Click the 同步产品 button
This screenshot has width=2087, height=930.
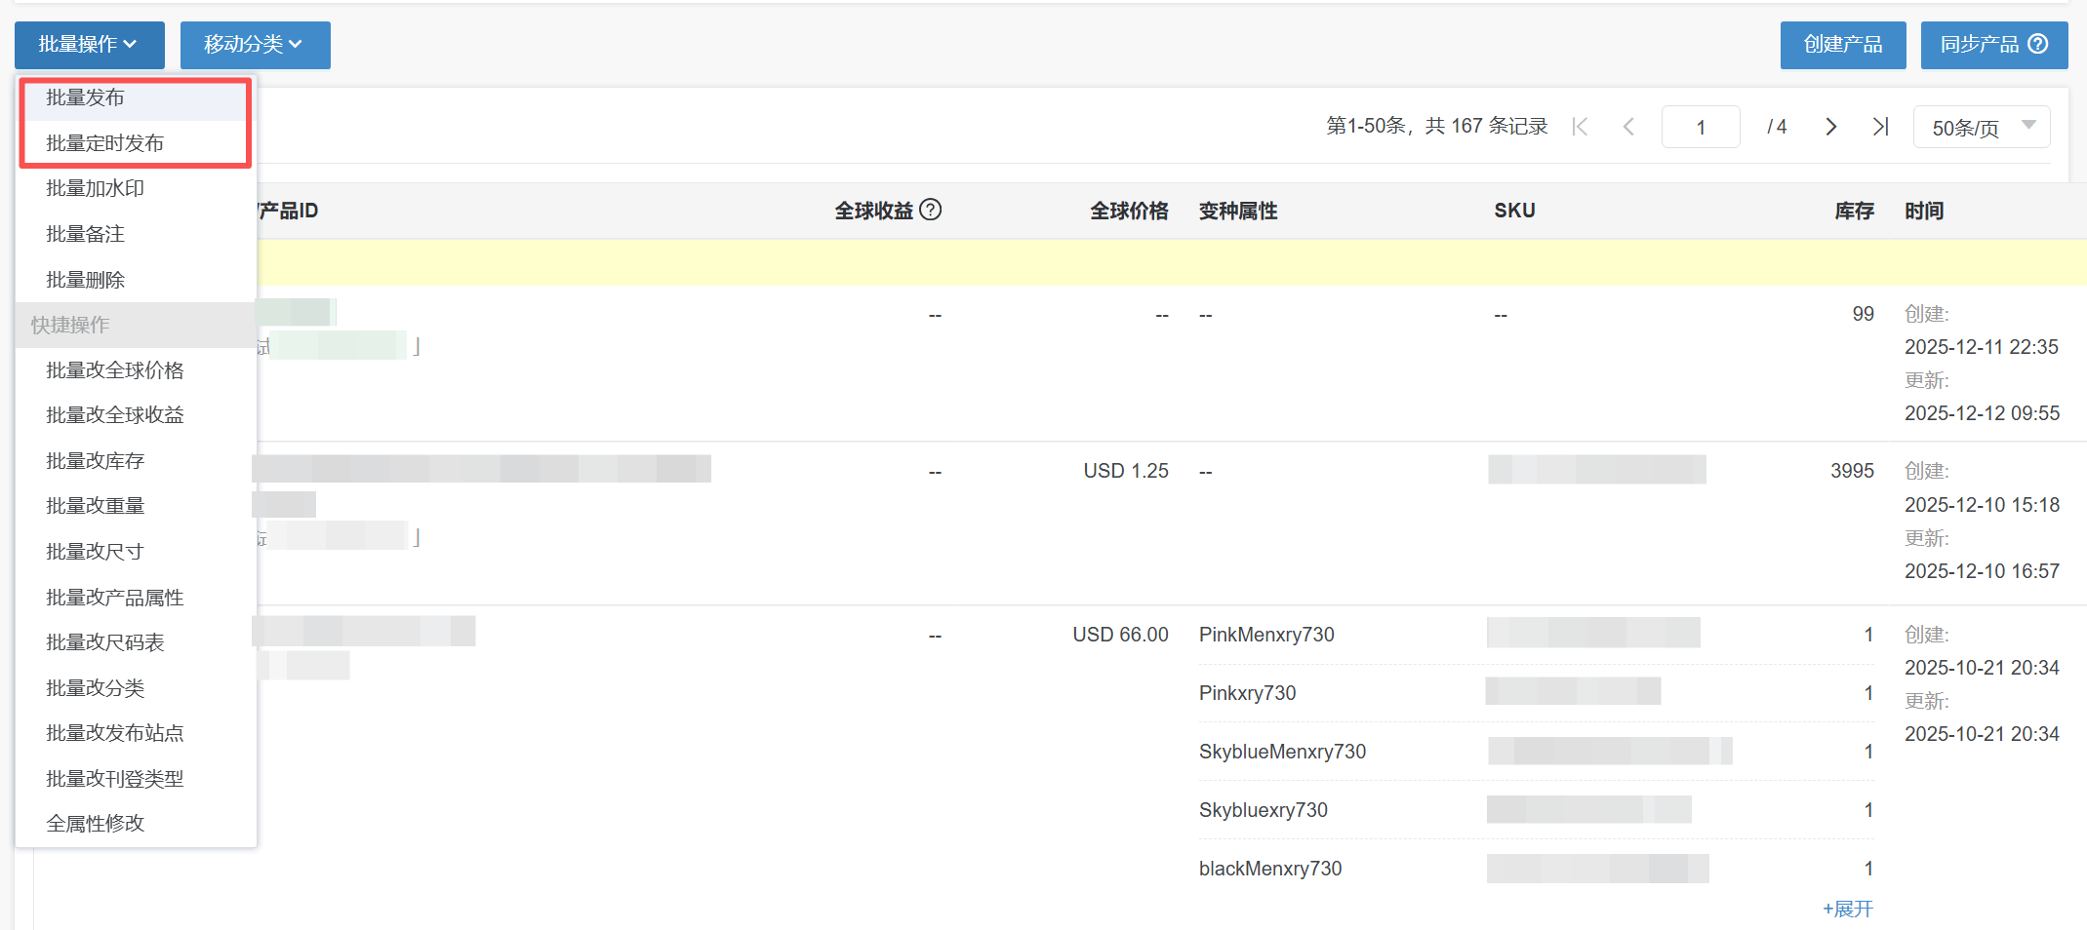1981,45
